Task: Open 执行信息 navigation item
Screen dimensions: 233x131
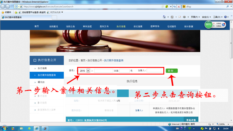Action: pos(121,26)
